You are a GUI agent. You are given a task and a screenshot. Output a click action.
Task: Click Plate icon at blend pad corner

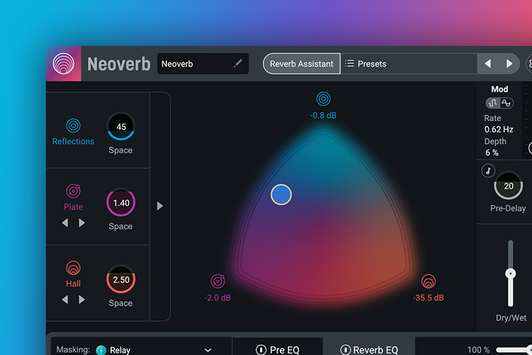[218, 281]
